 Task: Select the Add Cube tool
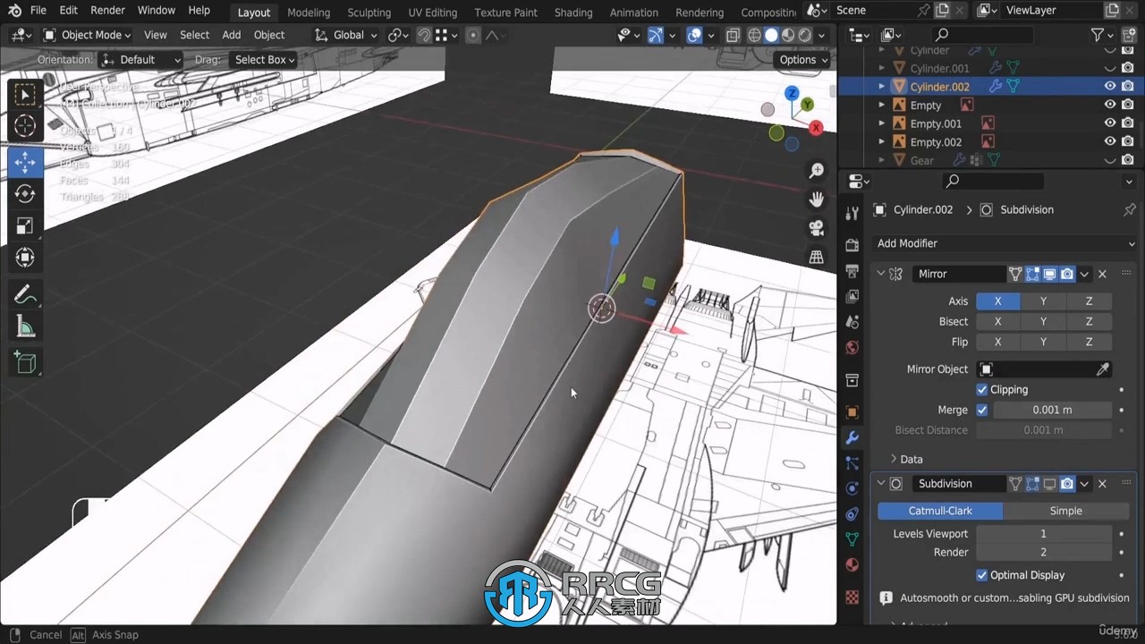tap(25, 362)
